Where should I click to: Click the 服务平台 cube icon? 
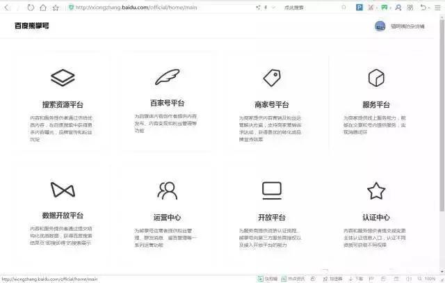coord(376,77)
